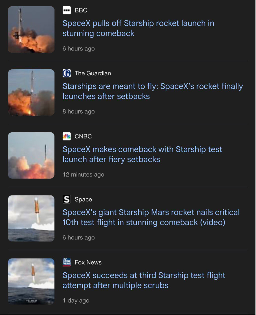256x315 pixels.
Task: Click the Fox News logo icon
Action: [67, 262]
